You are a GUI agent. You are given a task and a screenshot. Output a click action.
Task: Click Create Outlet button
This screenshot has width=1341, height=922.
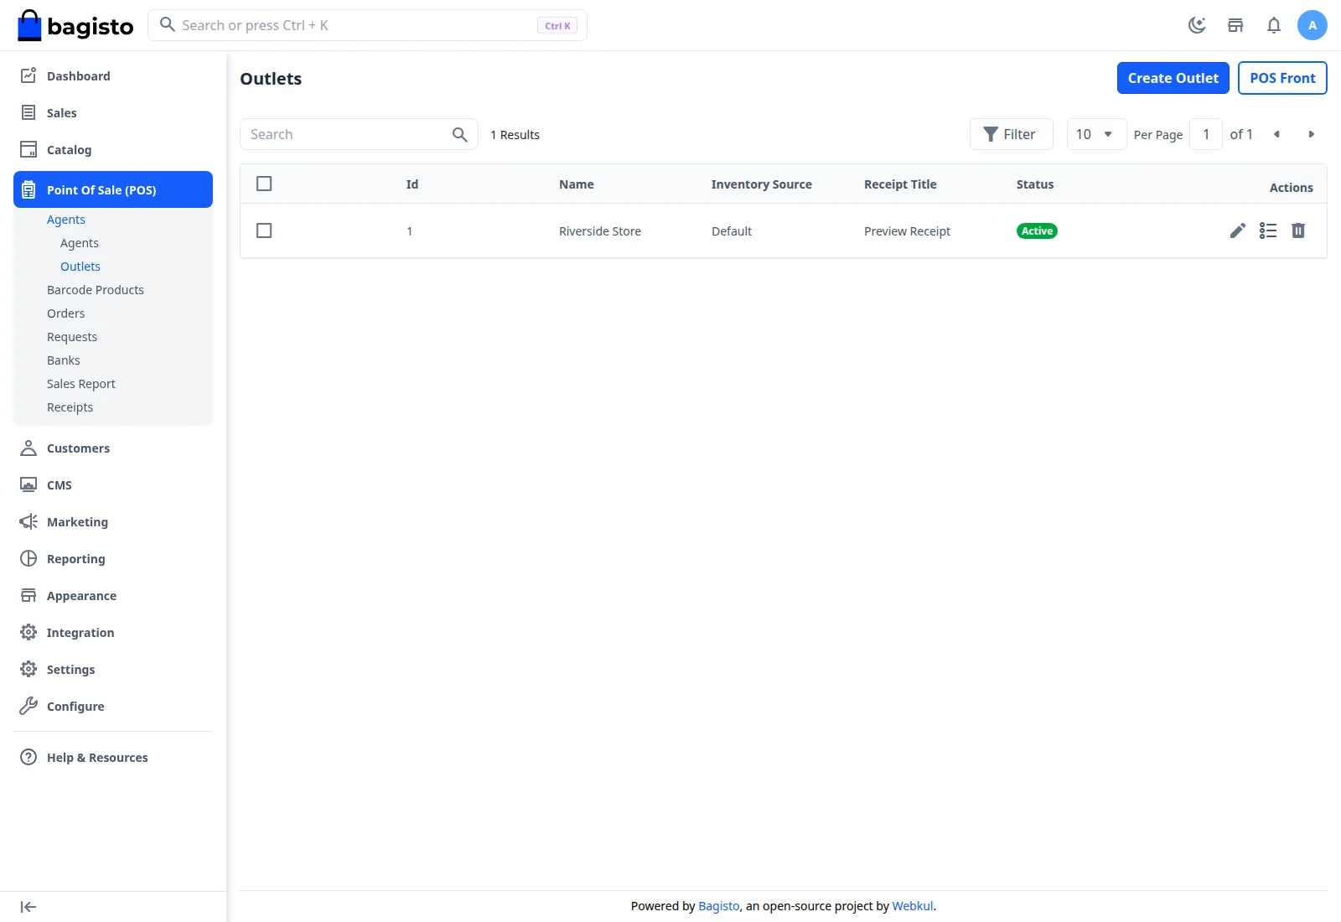1173,78
